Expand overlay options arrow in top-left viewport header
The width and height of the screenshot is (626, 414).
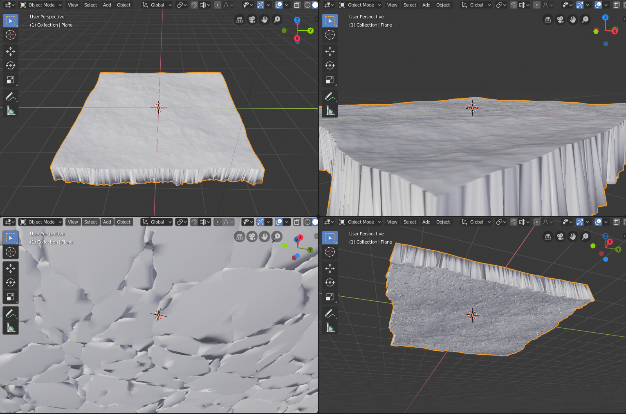coord(287,5)
